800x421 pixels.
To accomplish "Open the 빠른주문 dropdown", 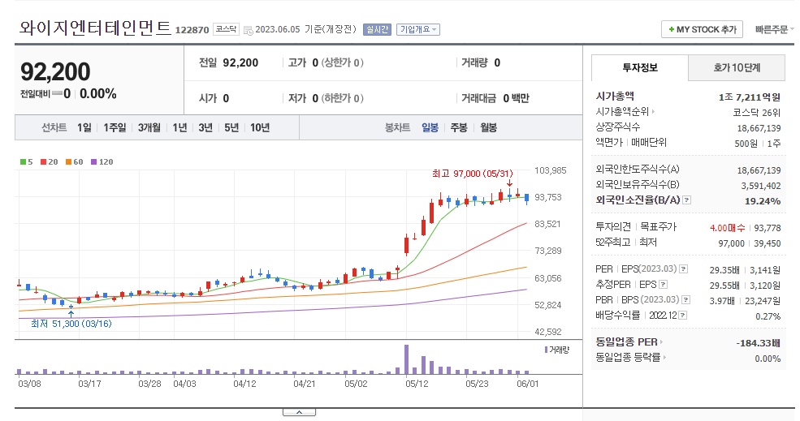I will pos(775,29).
